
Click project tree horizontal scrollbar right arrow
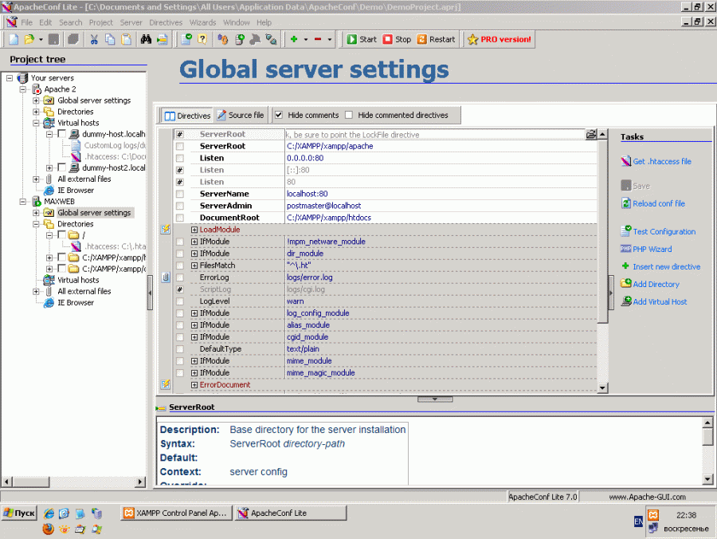[x=141, y=482]
